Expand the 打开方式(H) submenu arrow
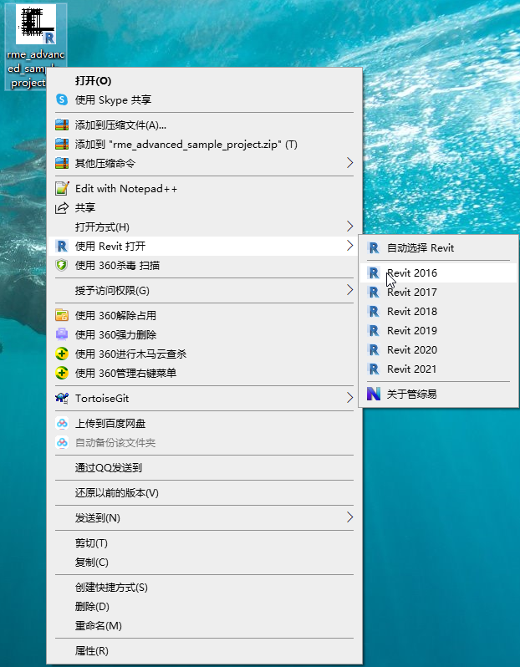 (x=349, y=227)
